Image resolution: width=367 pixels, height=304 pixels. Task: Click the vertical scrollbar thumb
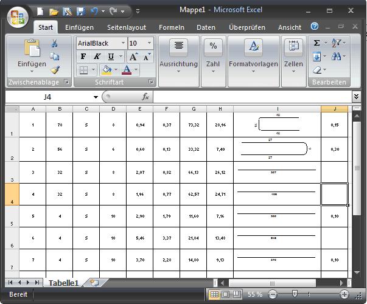point(357,168)
